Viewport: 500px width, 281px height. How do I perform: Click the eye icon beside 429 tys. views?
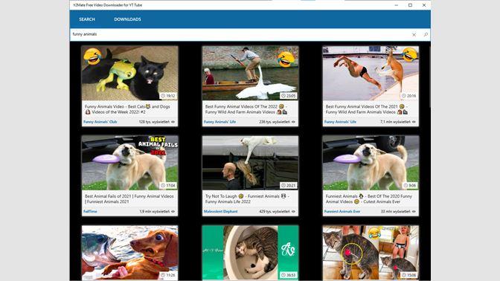point(293,211)
